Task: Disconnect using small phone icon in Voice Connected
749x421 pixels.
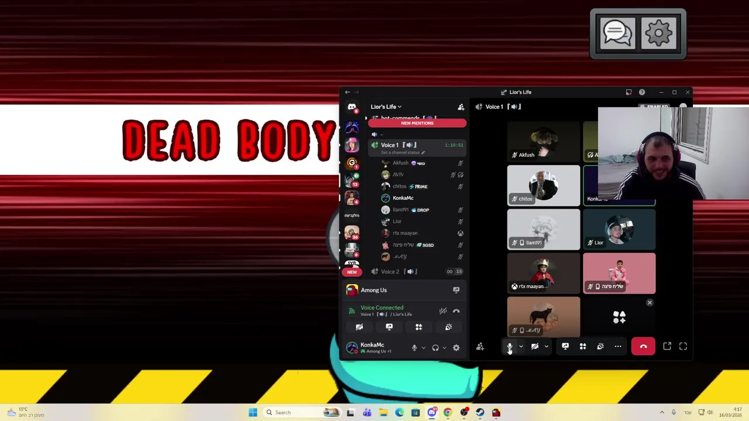Action: [456, 311]
